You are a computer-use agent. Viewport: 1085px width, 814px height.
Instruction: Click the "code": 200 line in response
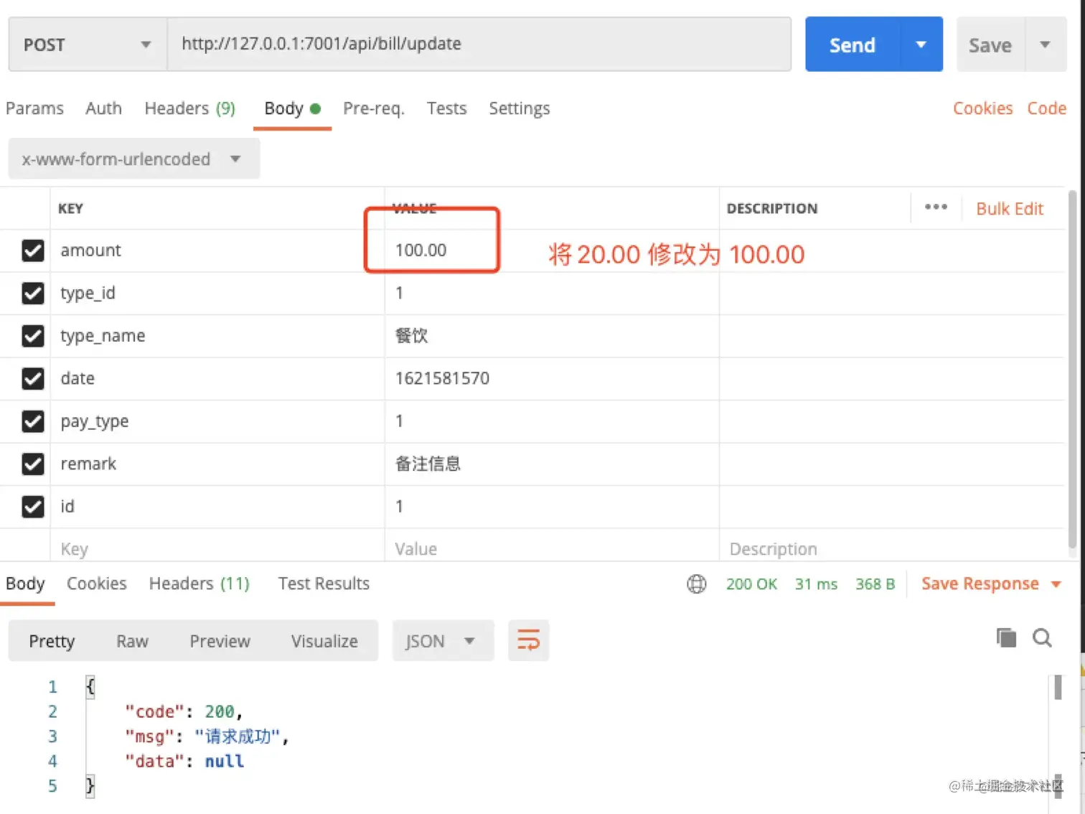pos(184,711)
